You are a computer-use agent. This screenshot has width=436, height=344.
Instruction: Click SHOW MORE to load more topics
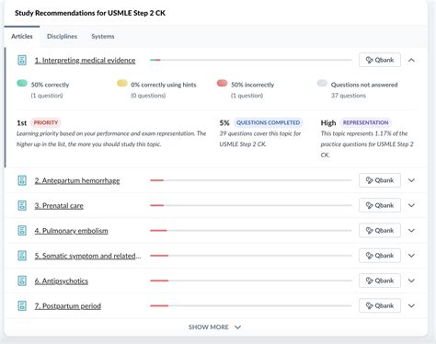[214, 327]
